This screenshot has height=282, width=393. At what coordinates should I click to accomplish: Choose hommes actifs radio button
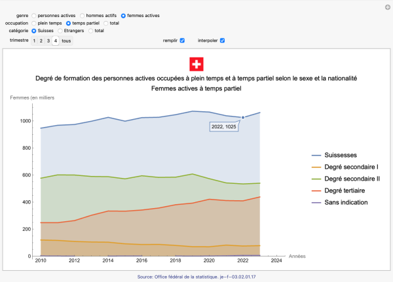(81, 15)
